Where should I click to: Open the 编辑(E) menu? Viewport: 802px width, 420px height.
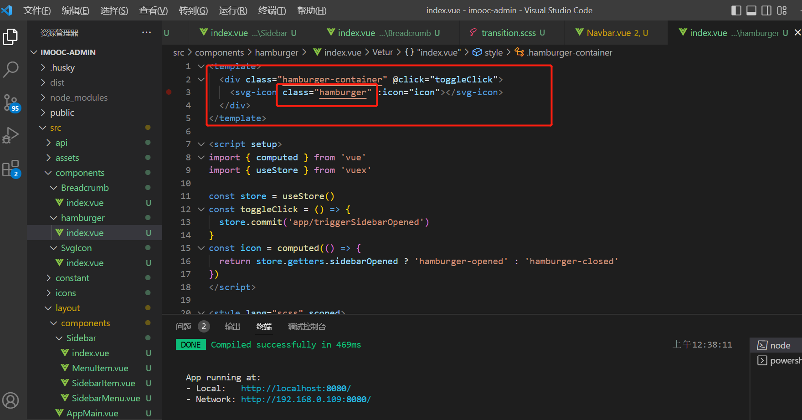pos(76,10)
